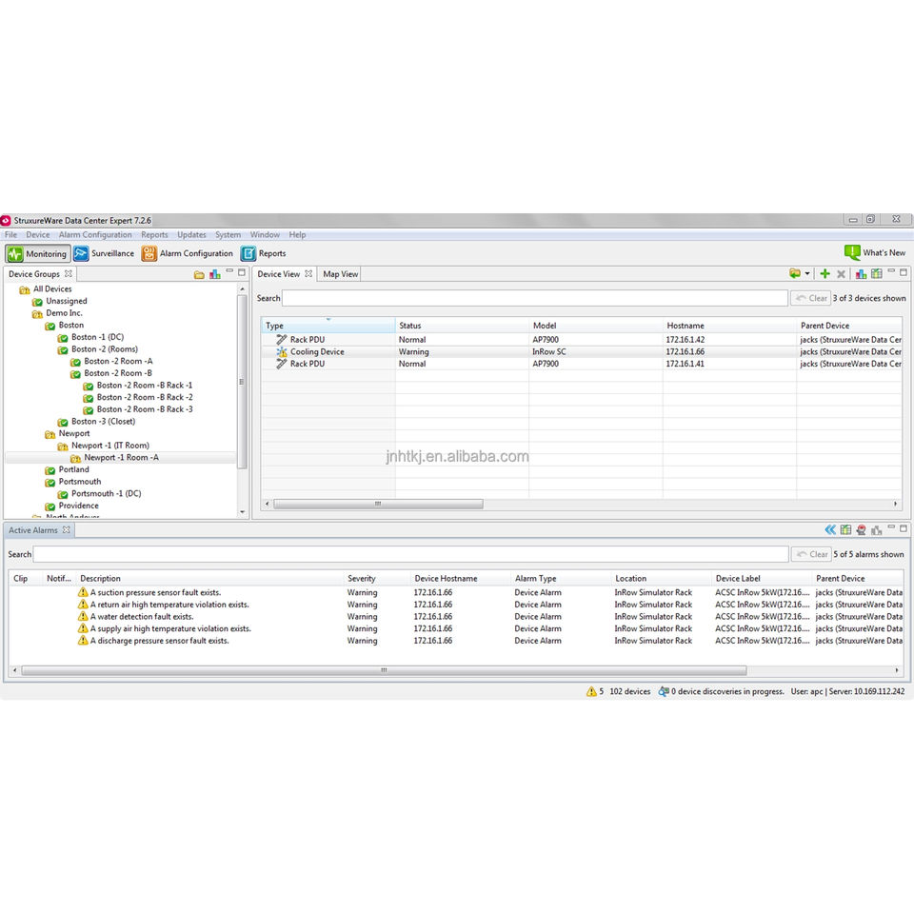The width and height of the screenshot is (914, 914).
Task: Click the folder arrow icon in Device View toolbar
Action: [x=795, y=273]
